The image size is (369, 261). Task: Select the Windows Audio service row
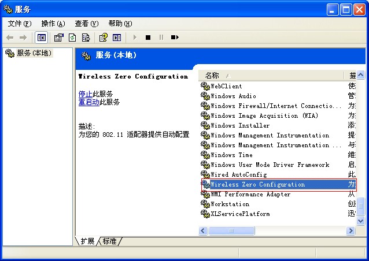click(x=278, y=96)
